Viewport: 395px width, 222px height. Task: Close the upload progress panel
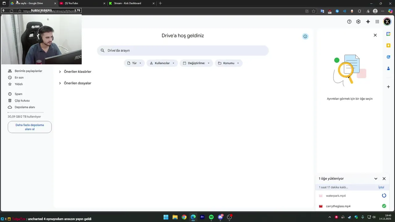pos(384,179)
